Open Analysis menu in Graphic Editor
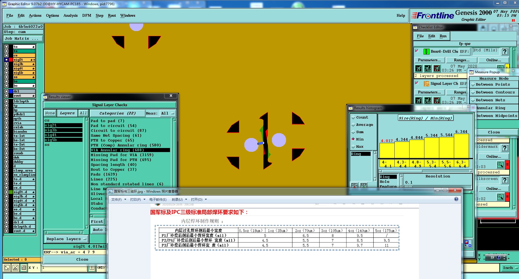519x279 pixels. pyautogui.click(x=71, y=15)
